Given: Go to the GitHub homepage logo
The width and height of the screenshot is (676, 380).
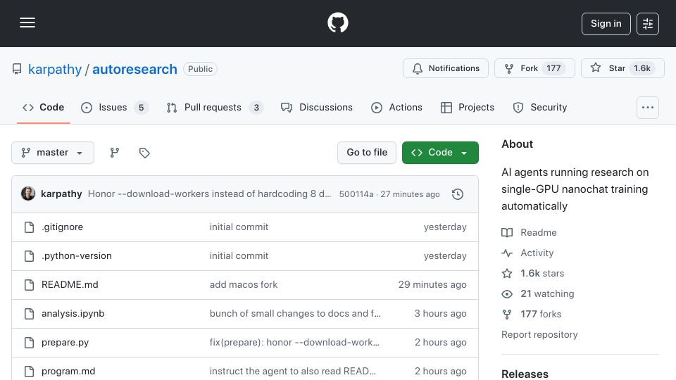Looking at the screenshot, I should pos(337,23).
